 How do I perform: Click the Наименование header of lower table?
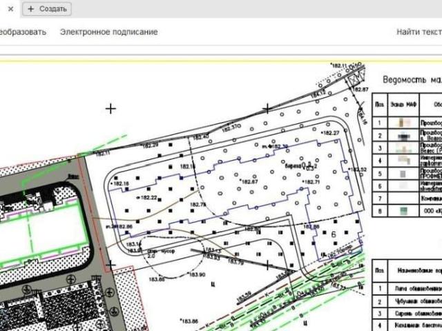point(420,270)
